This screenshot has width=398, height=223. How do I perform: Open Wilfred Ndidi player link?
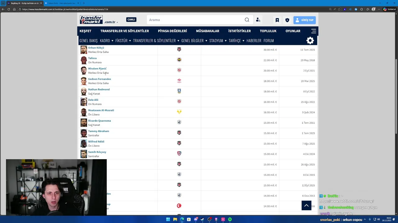[x=96, y=142]
